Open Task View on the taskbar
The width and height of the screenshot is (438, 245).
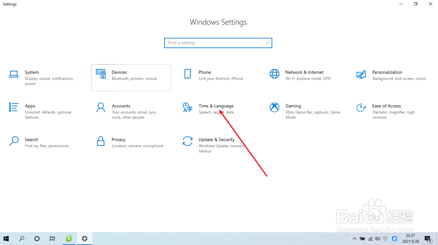pos(52,239)
